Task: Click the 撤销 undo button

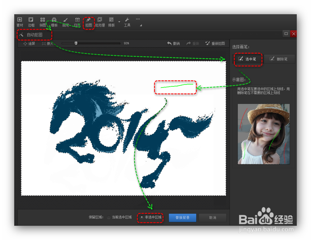Action: coord(173,44)
